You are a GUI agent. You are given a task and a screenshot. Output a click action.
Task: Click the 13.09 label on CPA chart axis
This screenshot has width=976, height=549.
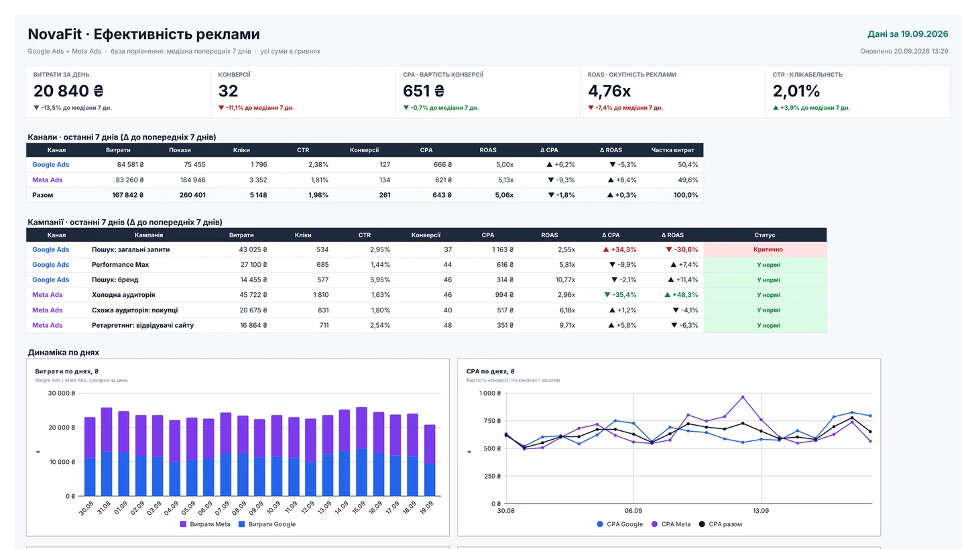pyautogui.click(x=761, y=511)
